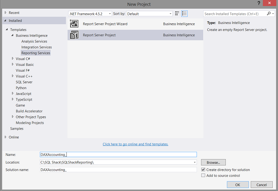The image size is (278, 191).
Task: Switch to medium icons list view
Action: click(184, 14)
